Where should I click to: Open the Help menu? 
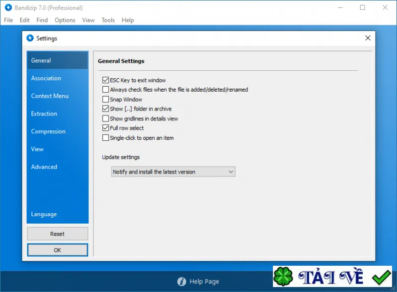coord(128,20)
